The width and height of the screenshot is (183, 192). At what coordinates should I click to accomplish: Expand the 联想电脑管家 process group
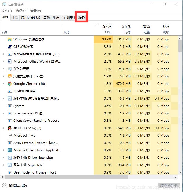point(3,54)
